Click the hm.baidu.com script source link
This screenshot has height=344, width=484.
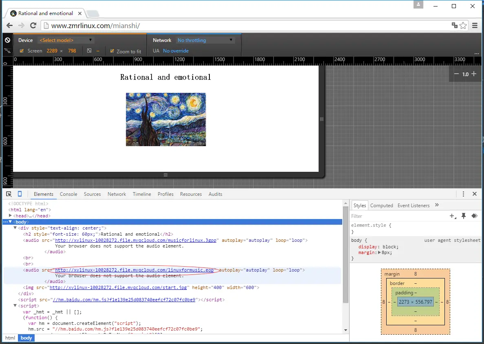click(x=124, y=300)
